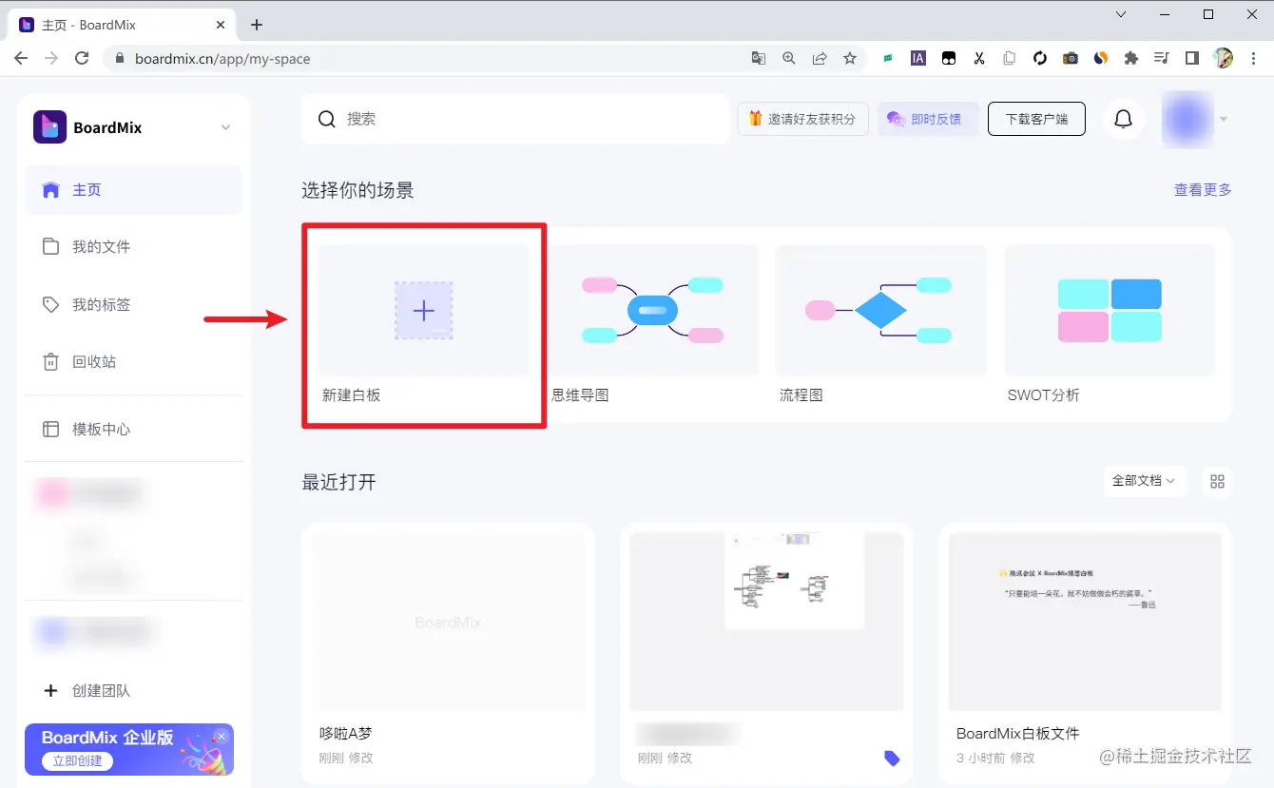This screenshot has width=1274, height=788.
Task: Click the 立即创建 button
Action: (78, 761)
